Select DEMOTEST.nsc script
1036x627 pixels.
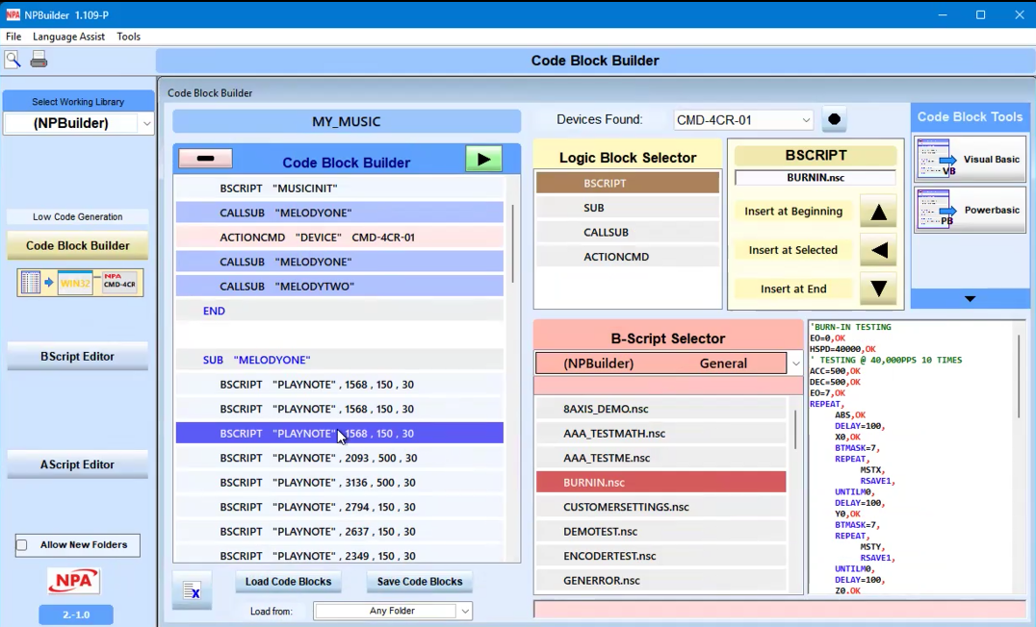660,531
